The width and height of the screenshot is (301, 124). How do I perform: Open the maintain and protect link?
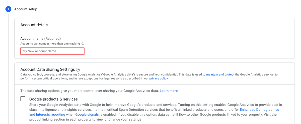coord(220,74)
